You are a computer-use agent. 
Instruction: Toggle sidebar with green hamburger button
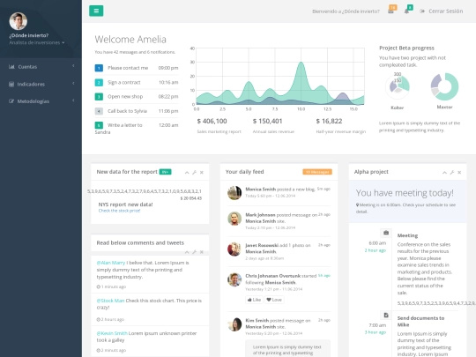pyautogui.click(x=96, y=11)
